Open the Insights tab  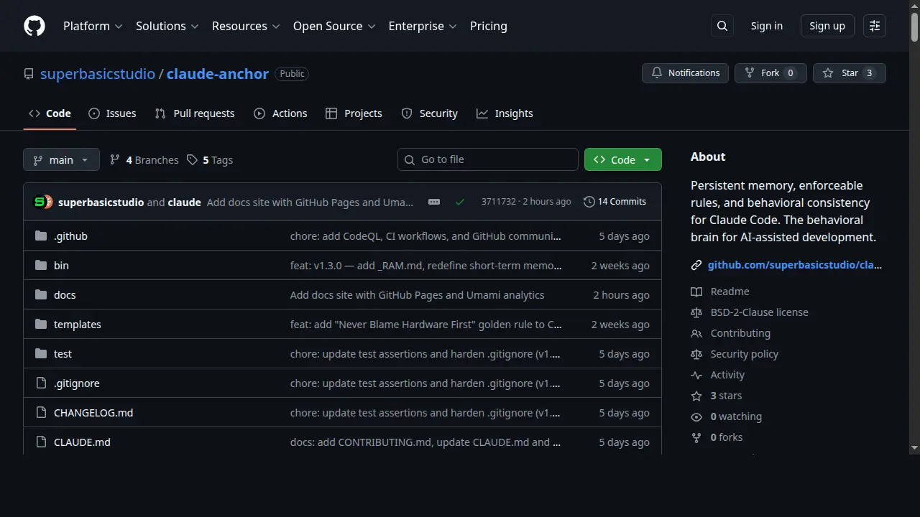pyautogui.click(x=505, y=113)
